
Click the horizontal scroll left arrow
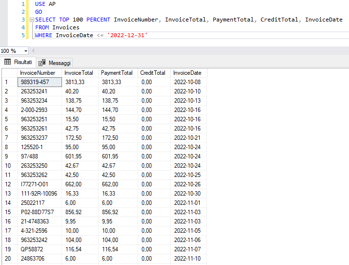pos(33,51)
